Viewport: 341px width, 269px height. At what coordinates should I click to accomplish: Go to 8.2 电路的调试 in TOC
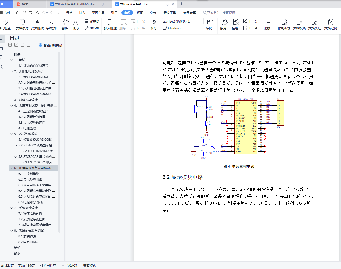point(29,242)
